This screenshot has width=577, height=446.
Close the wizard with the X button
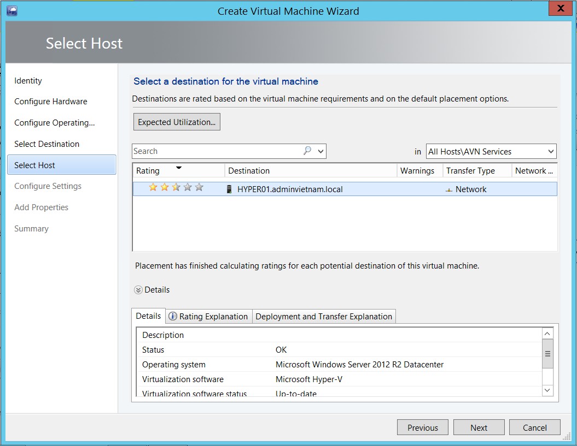561,8
